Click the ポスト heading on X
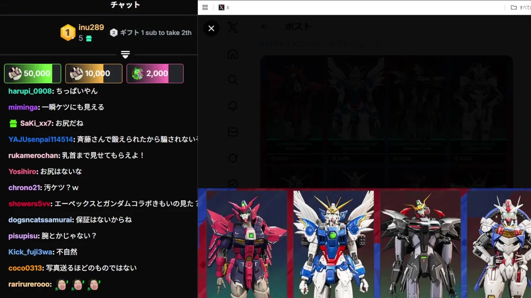Image resolution: width=531 pixels, height=298 pixels. pos(298,27)
